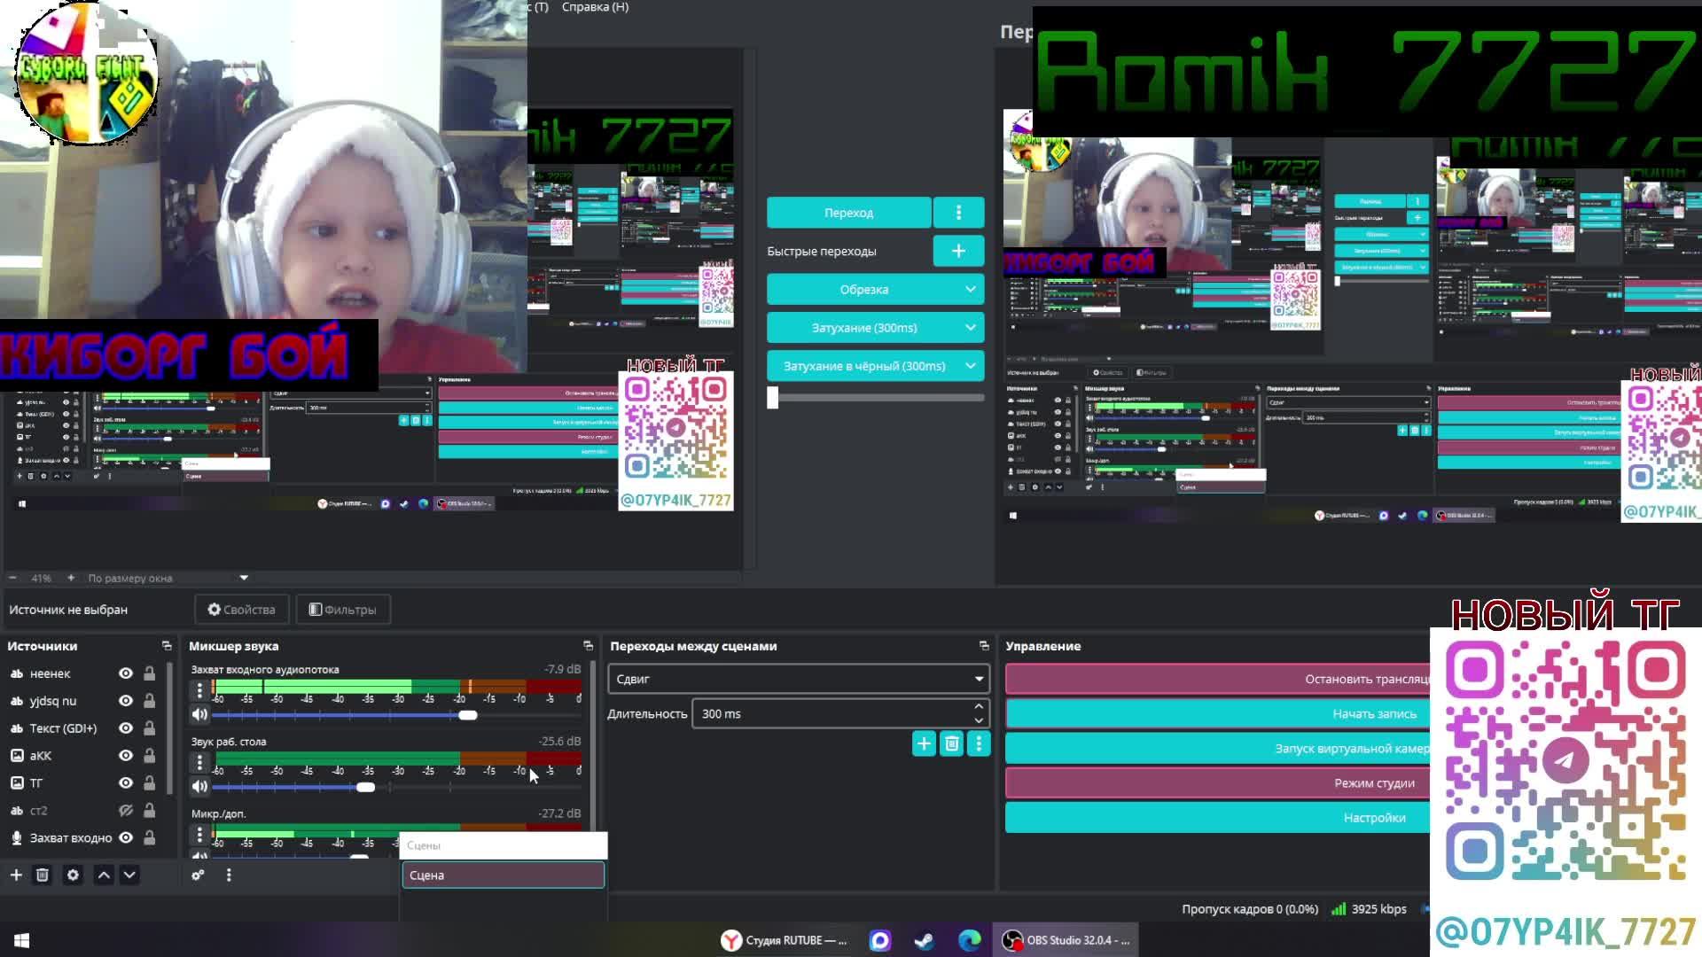1702x957 pixels.
Task: Expand Затухание (300ms) quick transition menu
Action: [971, 328]
